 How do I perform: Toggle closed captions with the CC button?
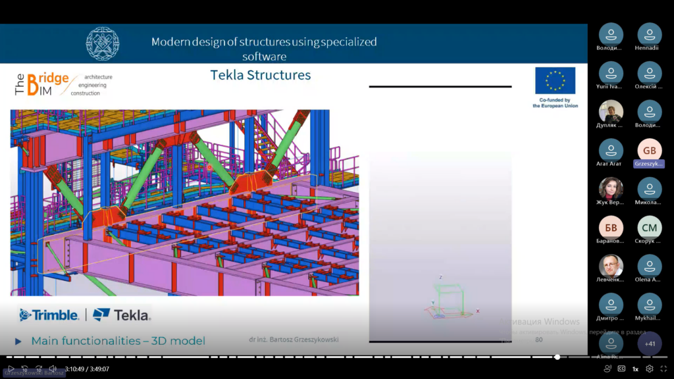pos(621,369)
